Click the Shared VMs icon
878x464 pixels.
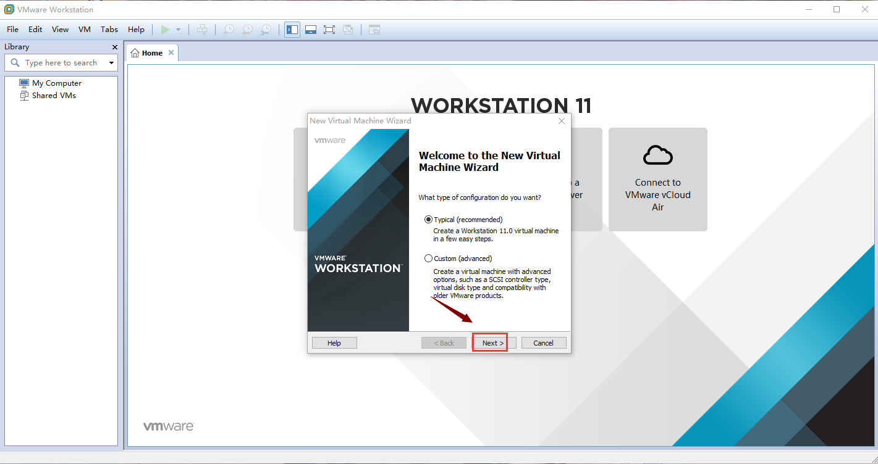[24, 96]
